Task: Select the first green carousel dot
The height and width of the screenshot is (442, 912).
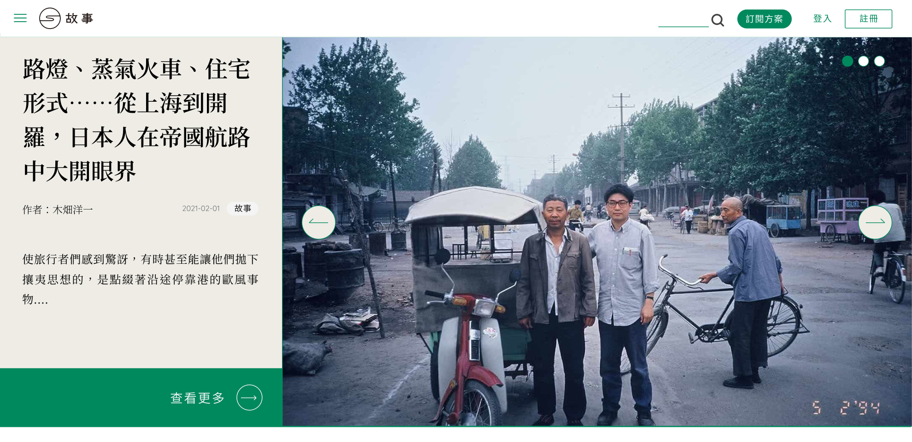Action: point(847,61)
